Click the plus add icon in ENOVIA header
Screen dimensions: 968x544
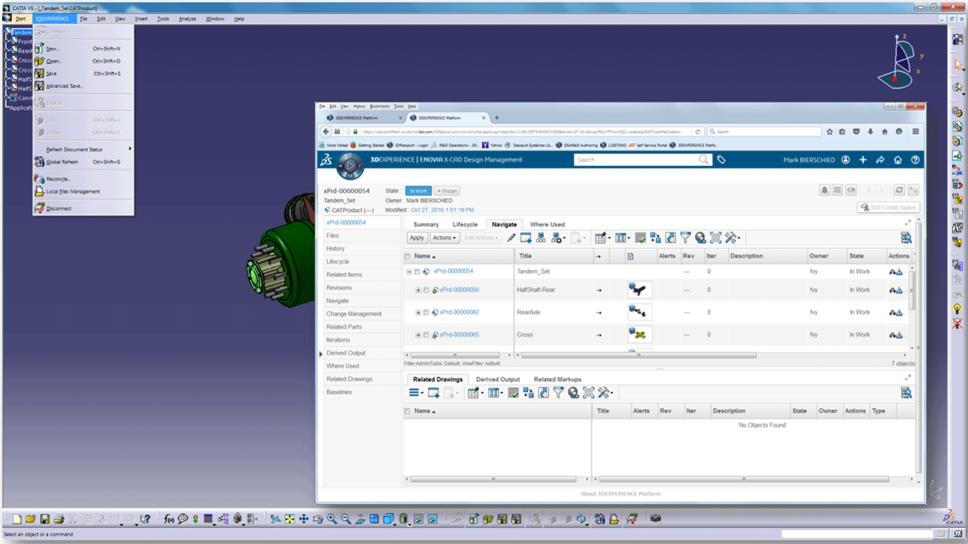(863, 160)
